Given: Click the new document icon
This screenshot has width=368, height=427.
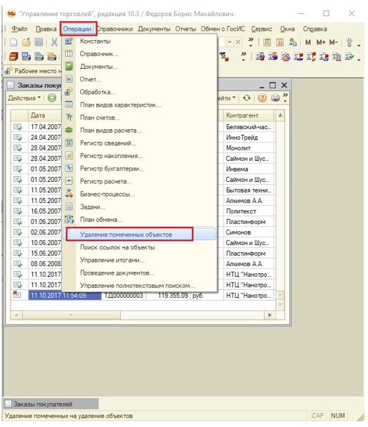Looking at the screenshot, I should click(x=13, y=42).
